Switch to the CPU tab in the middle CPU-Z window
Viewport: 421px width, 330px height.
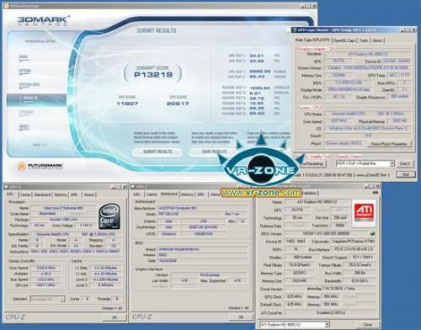(x=136, y=194)
